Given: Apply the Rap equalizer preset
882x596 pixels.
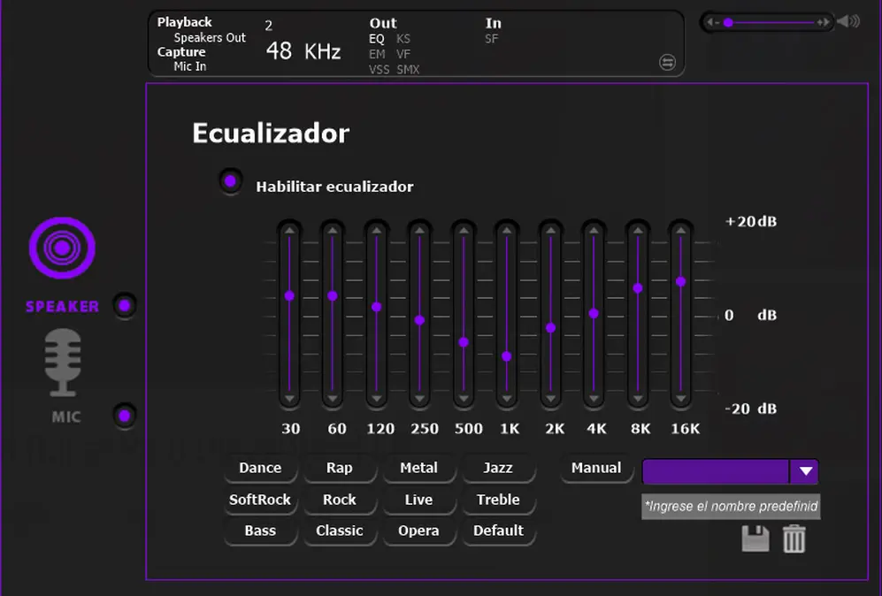Looking at the screenshot, I should click(339, 469).
